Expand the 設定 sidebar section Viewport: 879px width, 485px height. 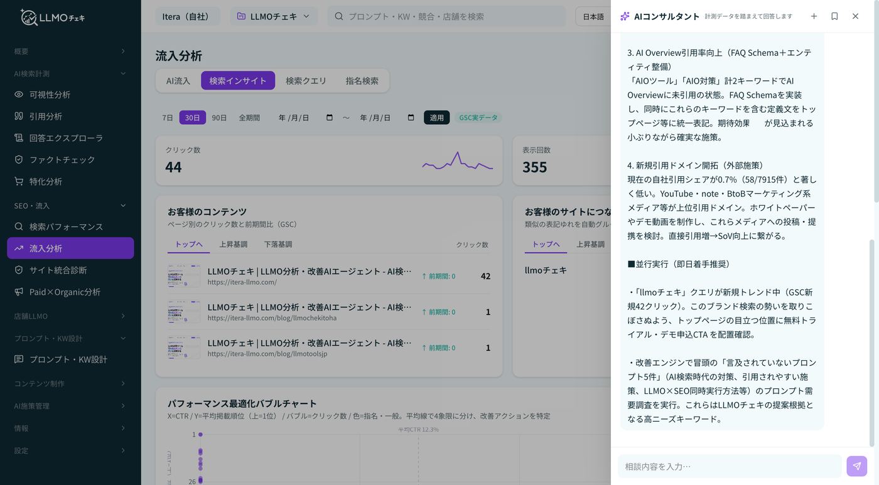70,450
